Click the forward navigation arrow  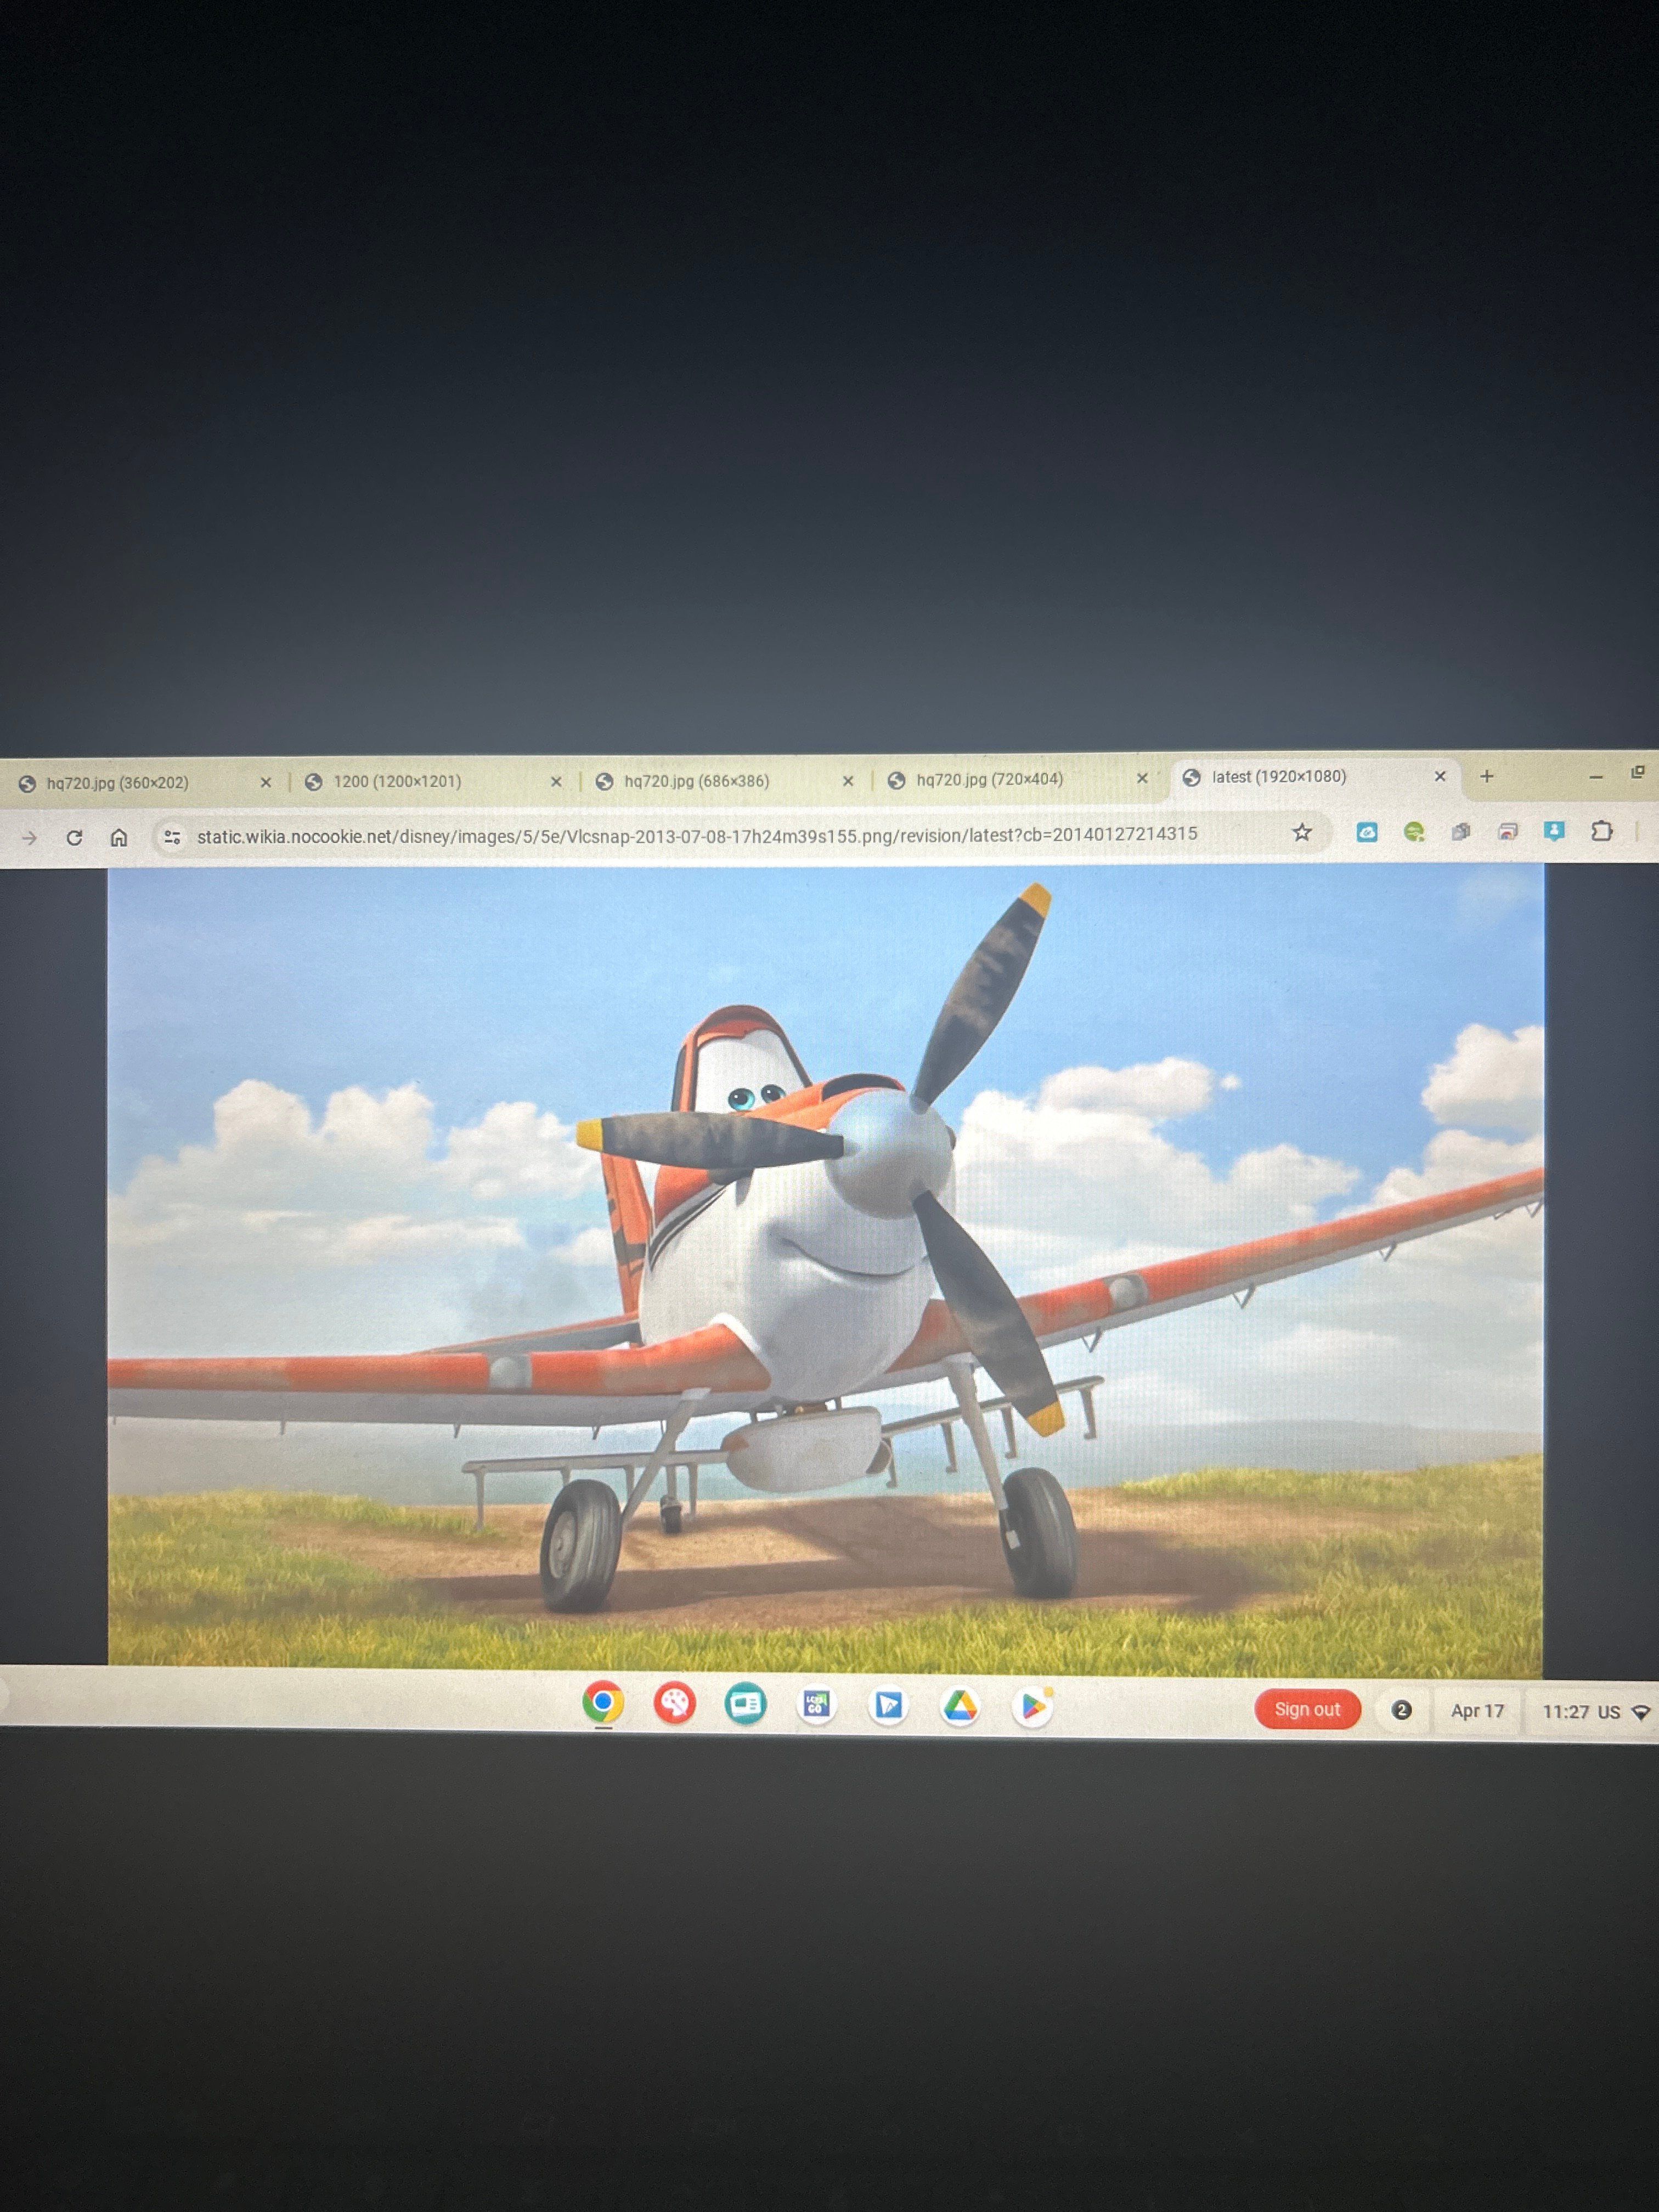[x=29, y=838]
